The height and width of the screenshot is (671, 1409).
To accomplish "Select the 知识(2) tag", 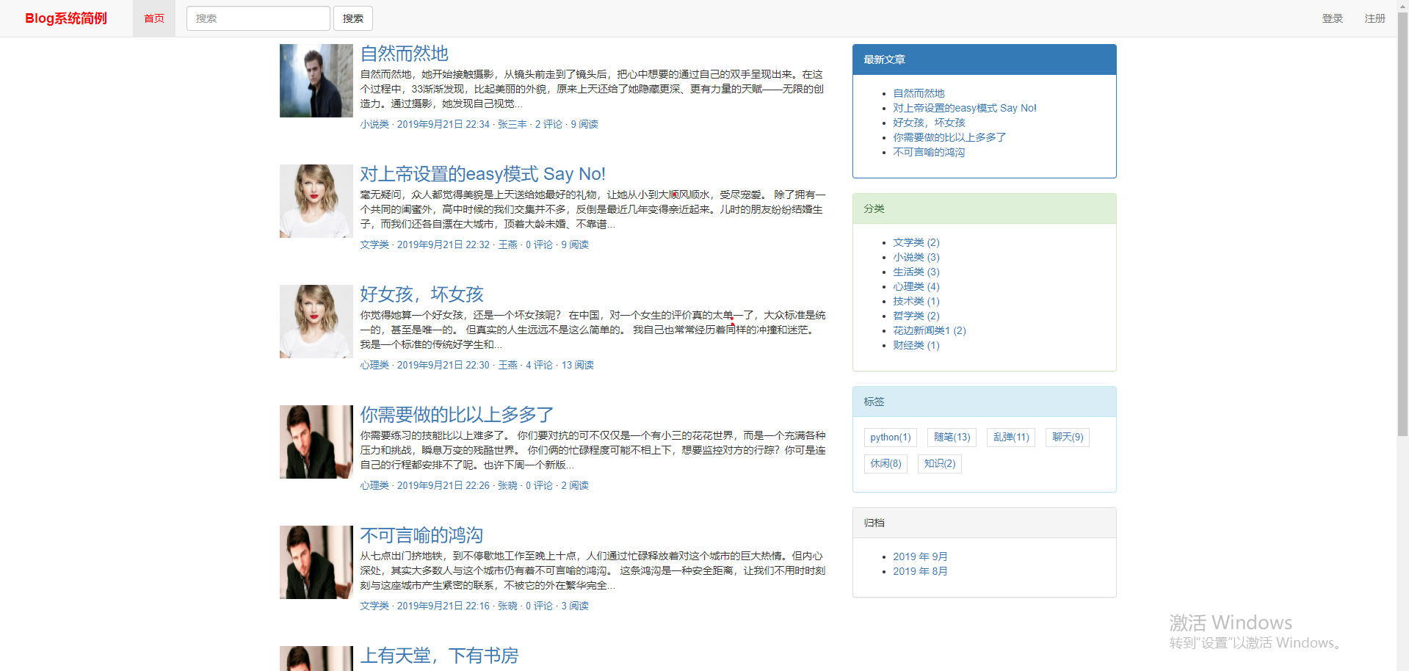I will 940,464.
